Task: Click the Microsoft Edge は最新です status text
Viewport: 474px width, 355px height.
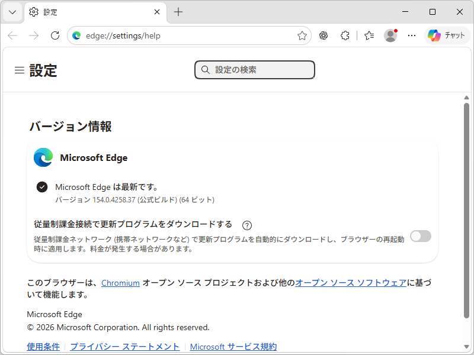Action: pyautogui.click(x=107, y=187)
